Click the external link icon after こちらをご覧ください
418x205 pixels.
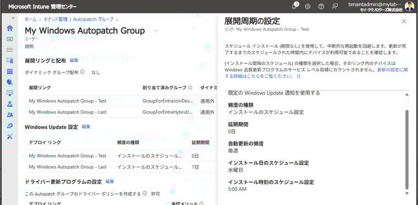[x=299, y=76]
